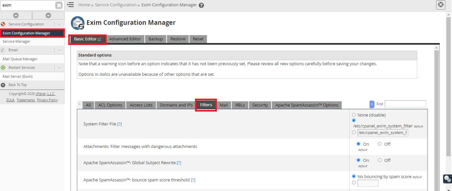Select No bouncing by spam score
The image size is (452, 191).
(354, 176)
